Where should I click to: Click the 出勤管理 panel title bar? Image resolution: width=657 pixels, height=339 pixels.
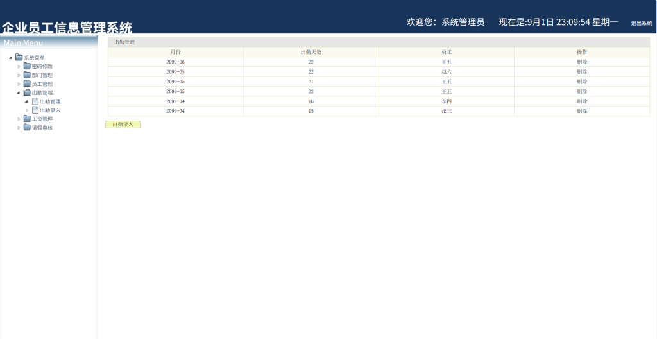[x=379, y=42]
